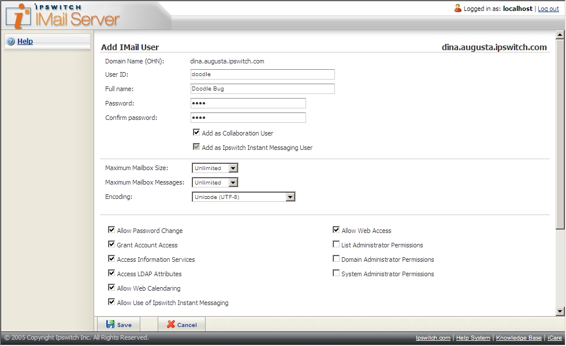This screenshot has height=346, width=566.
Task: Open Maximum Mailbox Messages dropdown
Action: coord(215,182)
